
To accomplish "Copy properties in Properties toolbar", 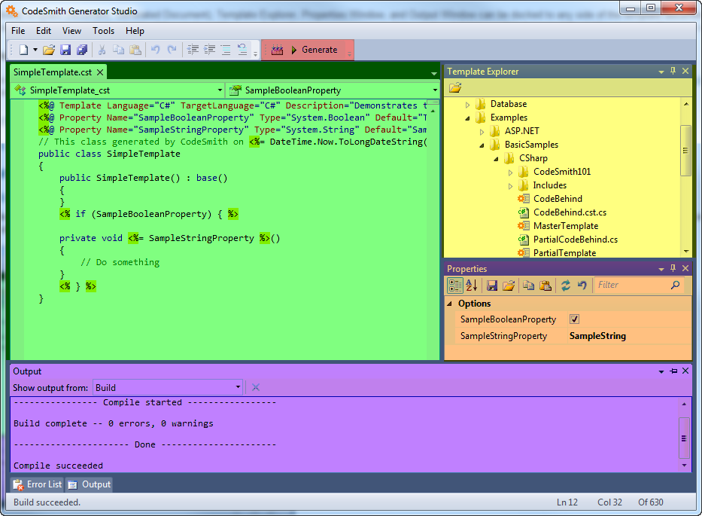I will point(529,285).
